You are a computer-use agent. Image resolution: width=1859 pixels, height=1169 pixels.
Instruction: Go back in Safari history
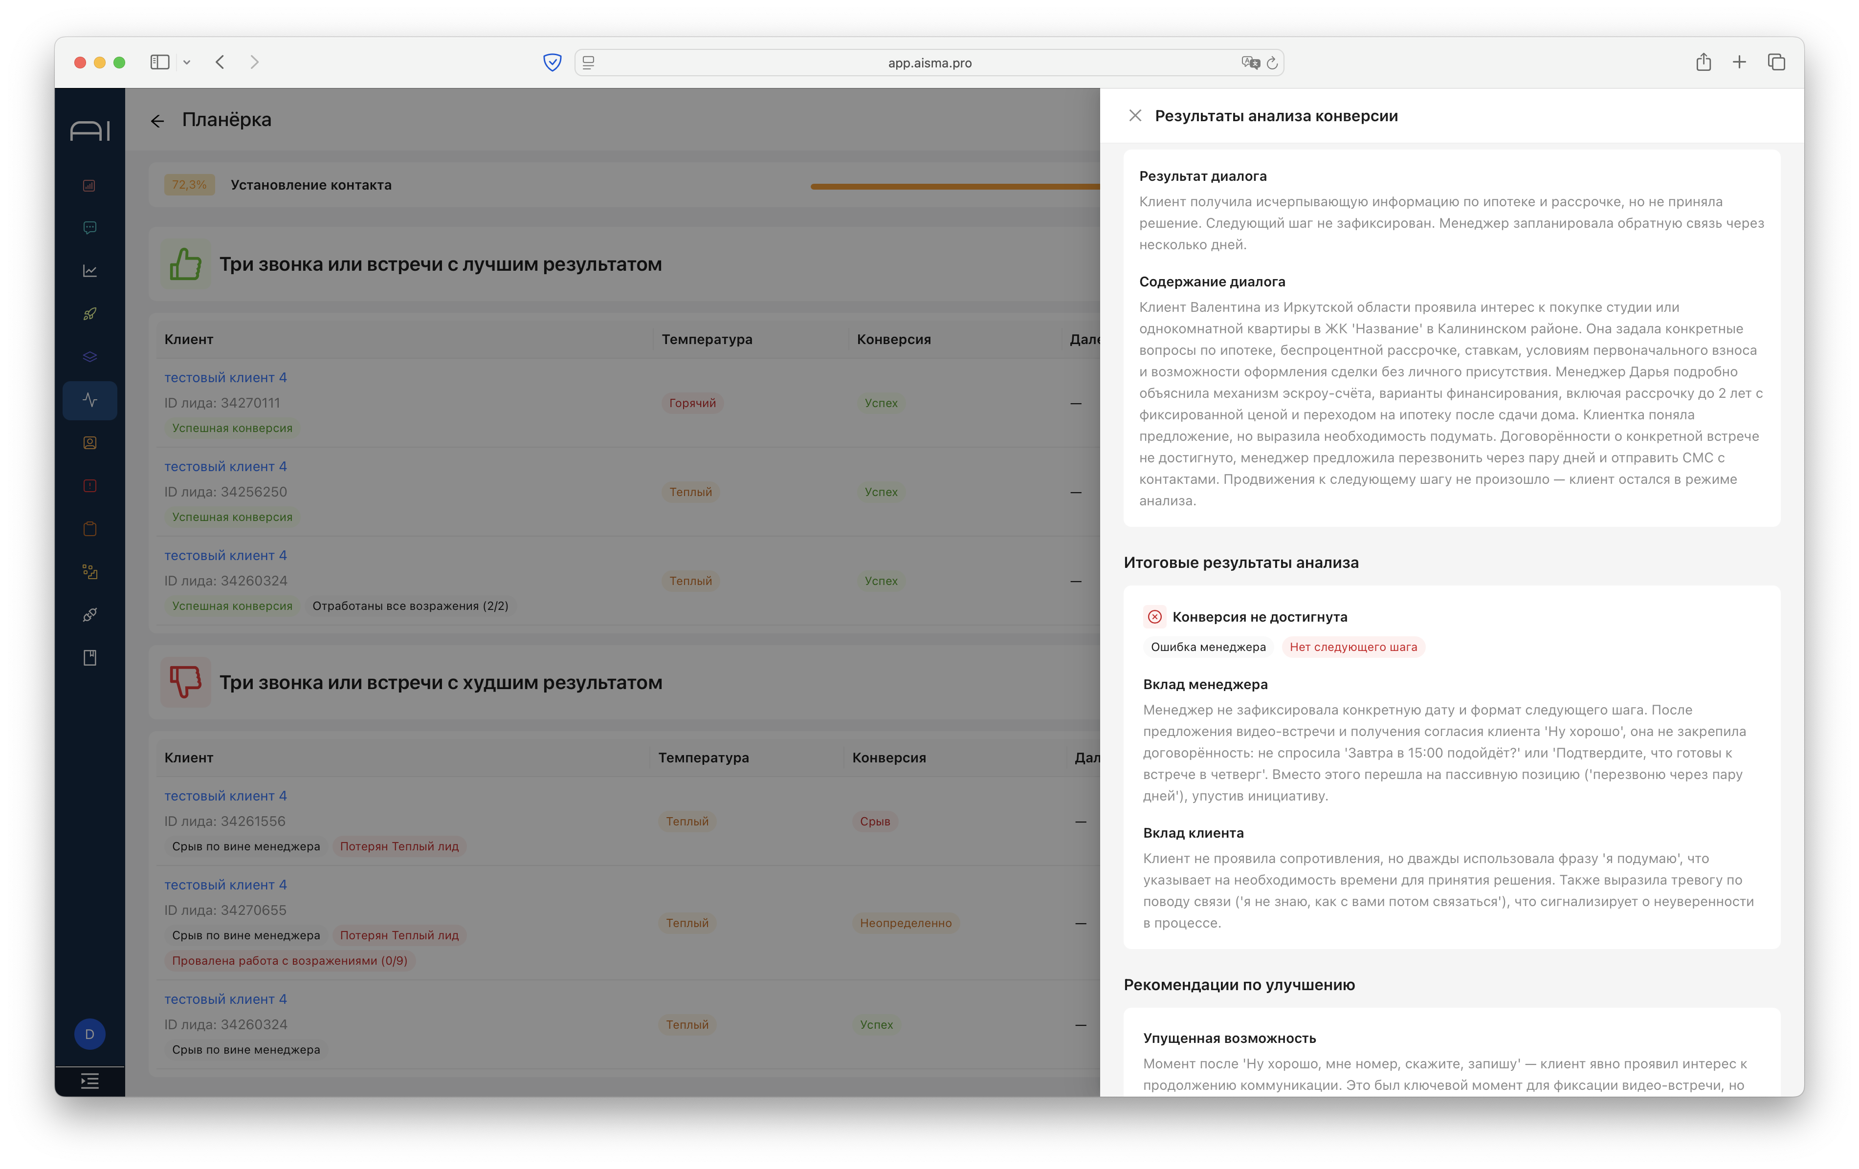pos(220,62)
